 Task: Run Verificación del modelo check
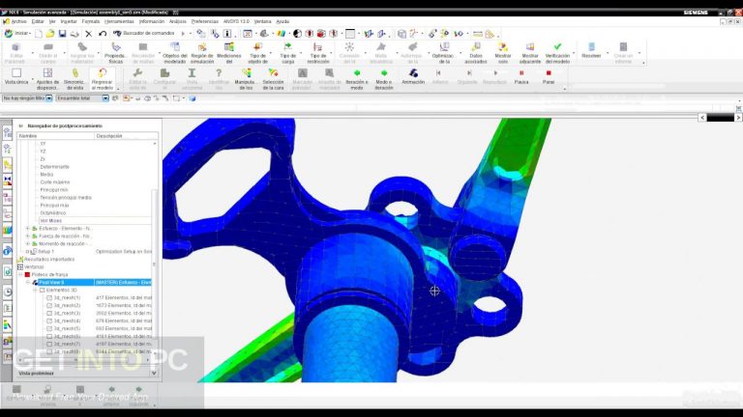pos(557,52)
